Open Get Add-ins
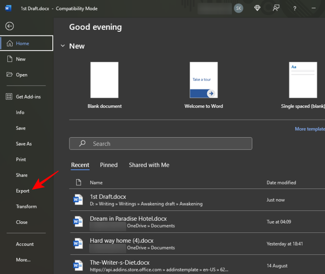Screen dimensions: 325x274 [26, 96]
